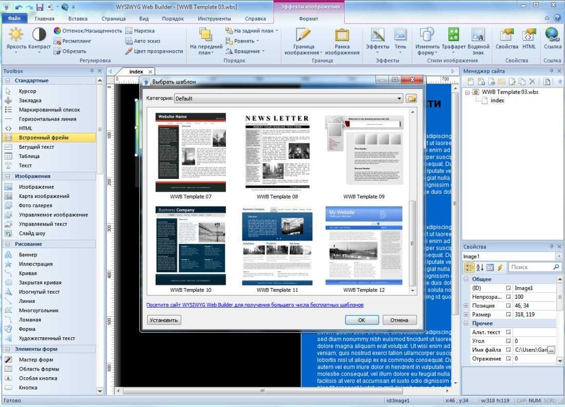
Task: Select the Баннер toolbox item
Action: 28,255
